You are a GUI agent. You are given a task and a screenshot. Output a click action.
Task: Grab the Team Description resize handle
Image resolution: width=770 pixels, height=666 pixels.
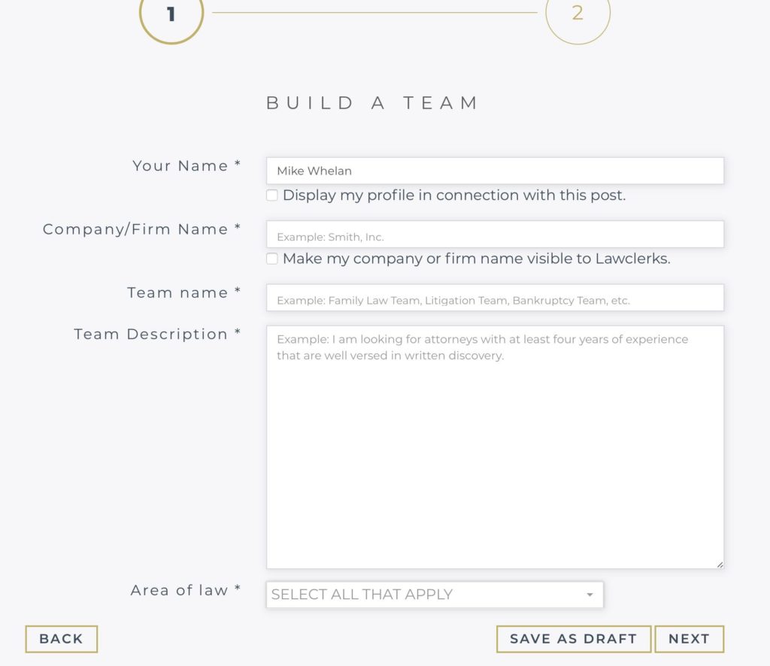pos(720,564)
